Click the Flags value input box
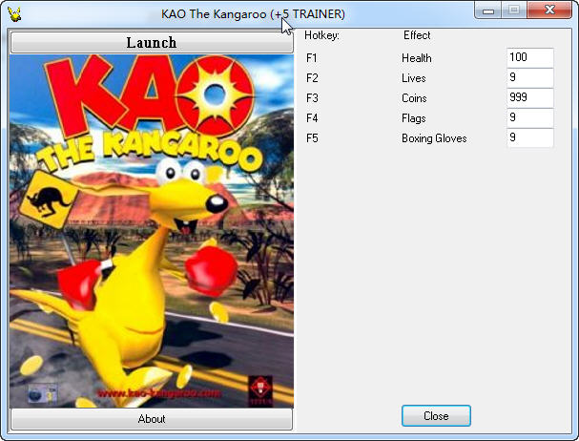Screen dimensions: 579x441 coord(530,117)
